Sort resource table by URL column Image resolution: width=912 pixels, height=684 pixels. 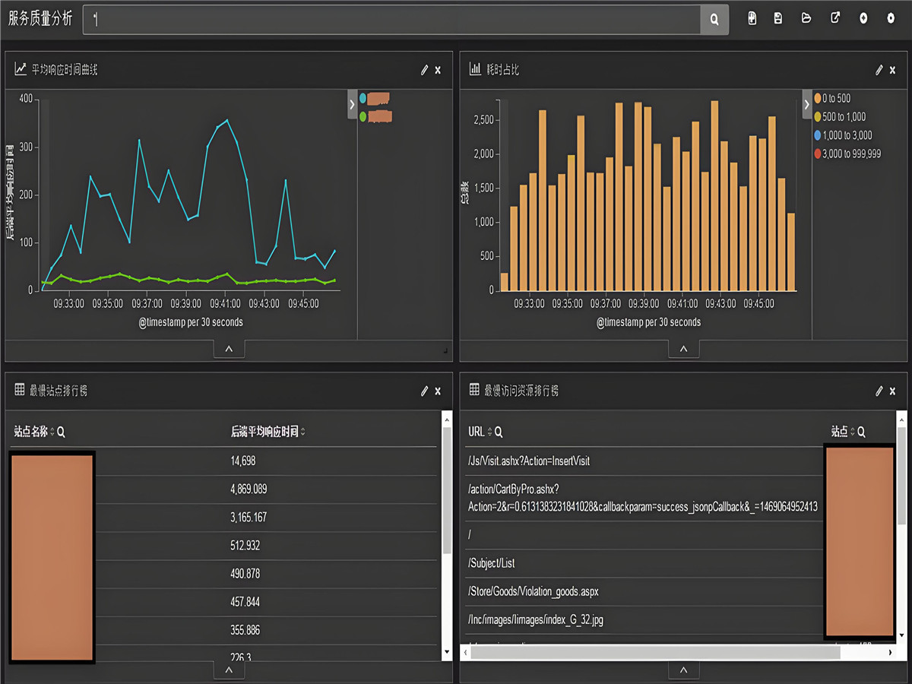tap(489, 432)
